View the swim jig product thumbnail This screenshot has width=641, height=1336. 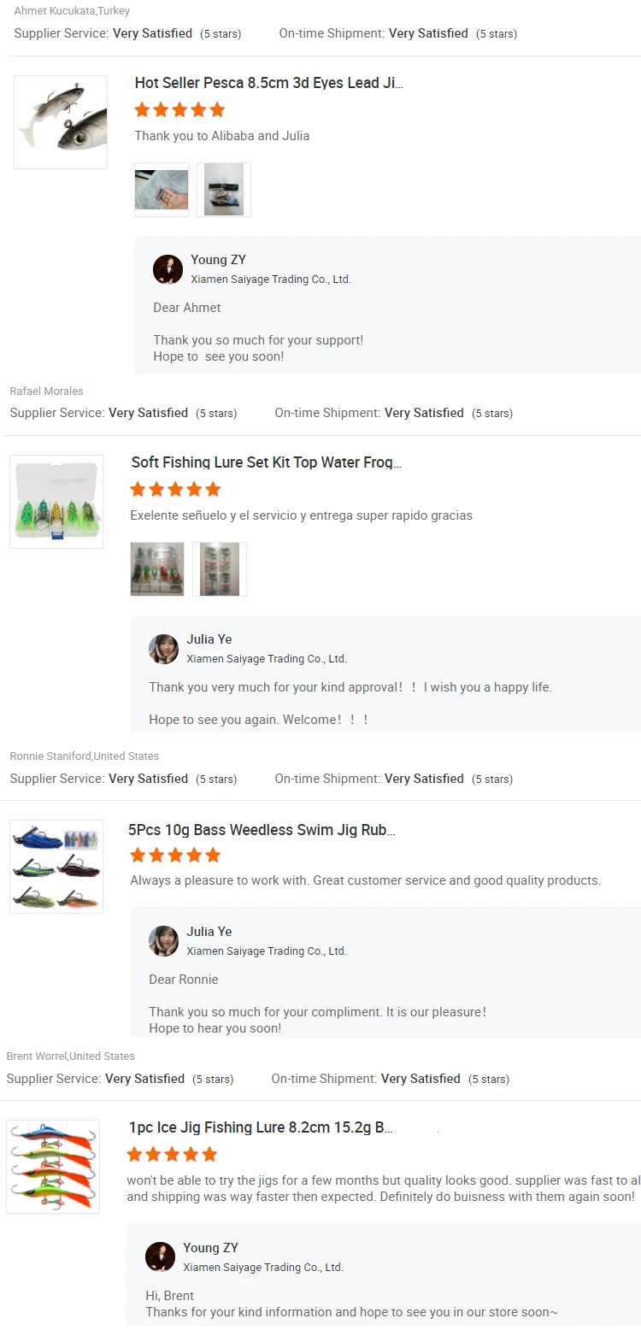56,867
